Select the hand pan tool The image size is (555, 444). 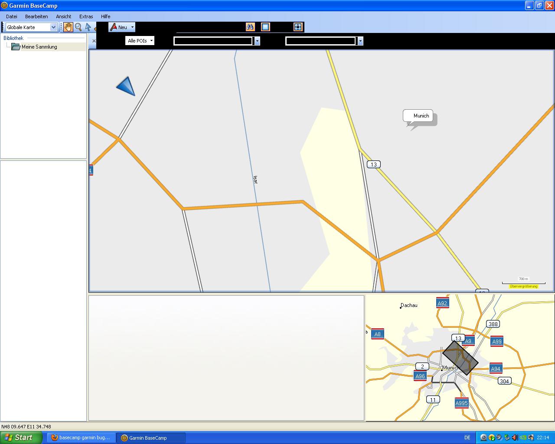click(68, 27)
